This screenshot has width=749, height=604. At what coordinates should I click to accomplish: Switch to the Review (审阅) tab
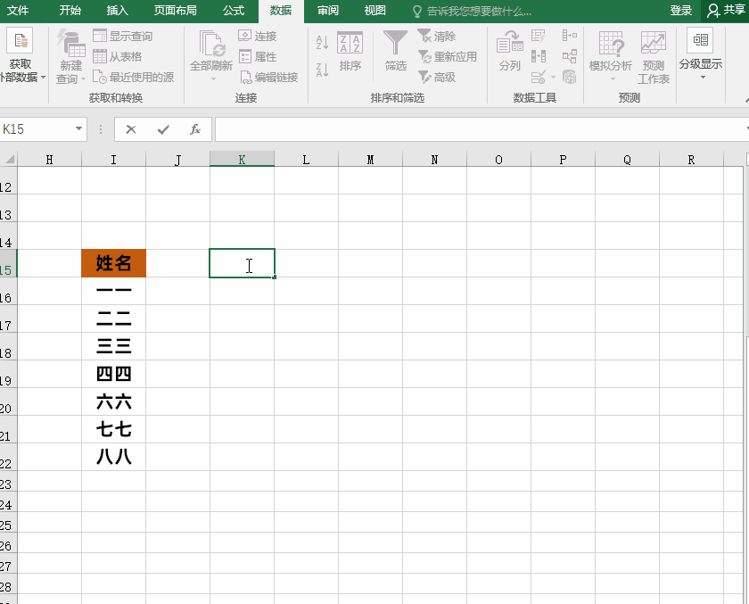(x=328, y=11)
